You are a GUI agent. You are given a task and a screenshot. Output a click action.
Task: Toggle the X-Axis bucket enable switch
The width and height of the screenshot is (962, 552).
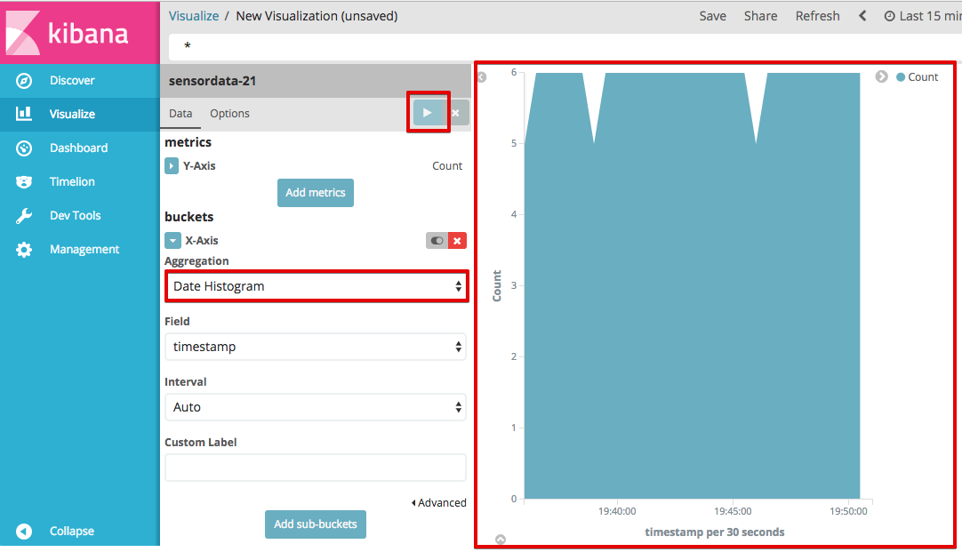437,240
